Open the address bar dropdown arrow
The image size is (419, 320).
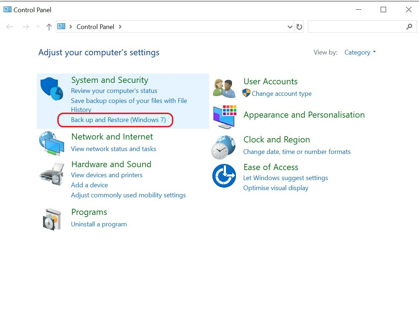click(x=290, y=27)
